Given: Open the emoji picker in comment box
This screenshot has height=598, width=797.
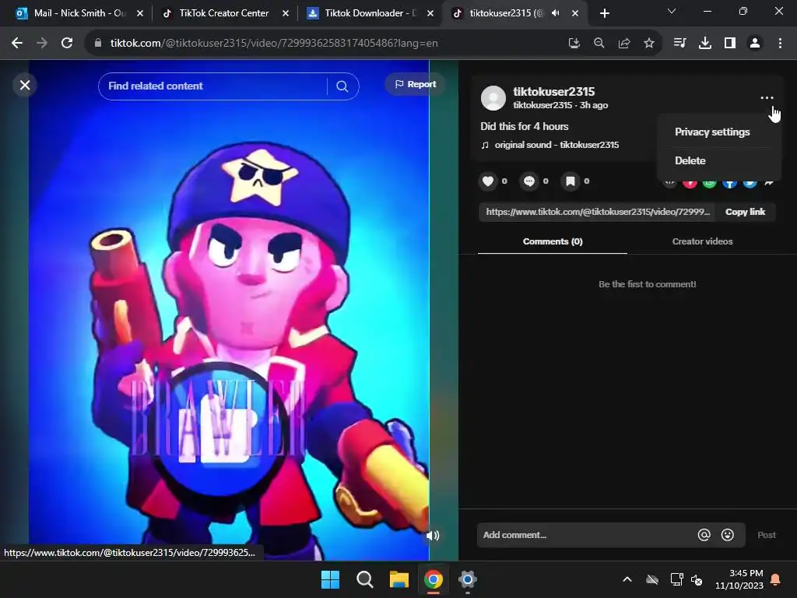Looking at the screenshot, I should pos(728,535).
